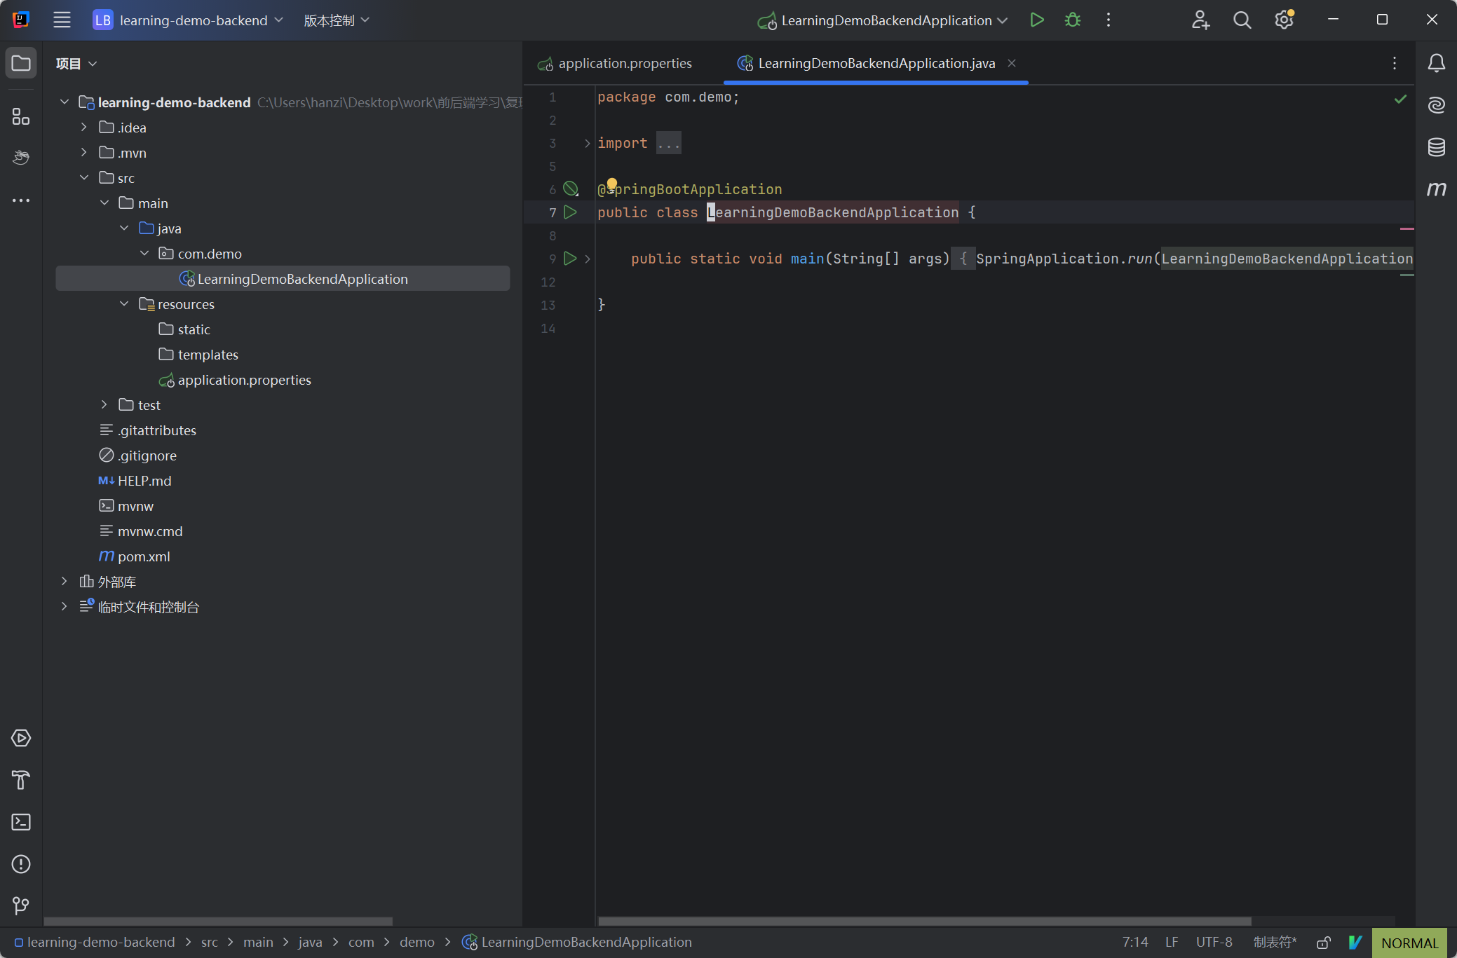Toggle the NORMAL Vim mode indicator

point(1409,943)
